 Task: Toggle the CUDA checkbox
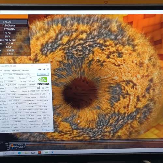[x=21, y=124]
